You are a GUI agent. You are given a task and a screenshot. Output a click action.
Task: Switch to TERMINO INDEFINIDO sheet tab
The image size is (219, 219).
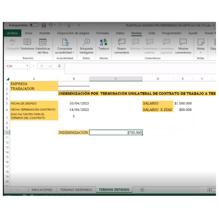point(76,190)
